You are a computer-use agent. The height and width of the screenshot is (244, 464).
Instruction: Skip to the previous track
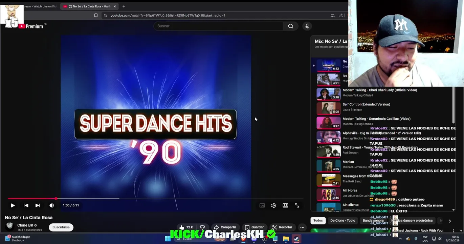coord(26,205)
